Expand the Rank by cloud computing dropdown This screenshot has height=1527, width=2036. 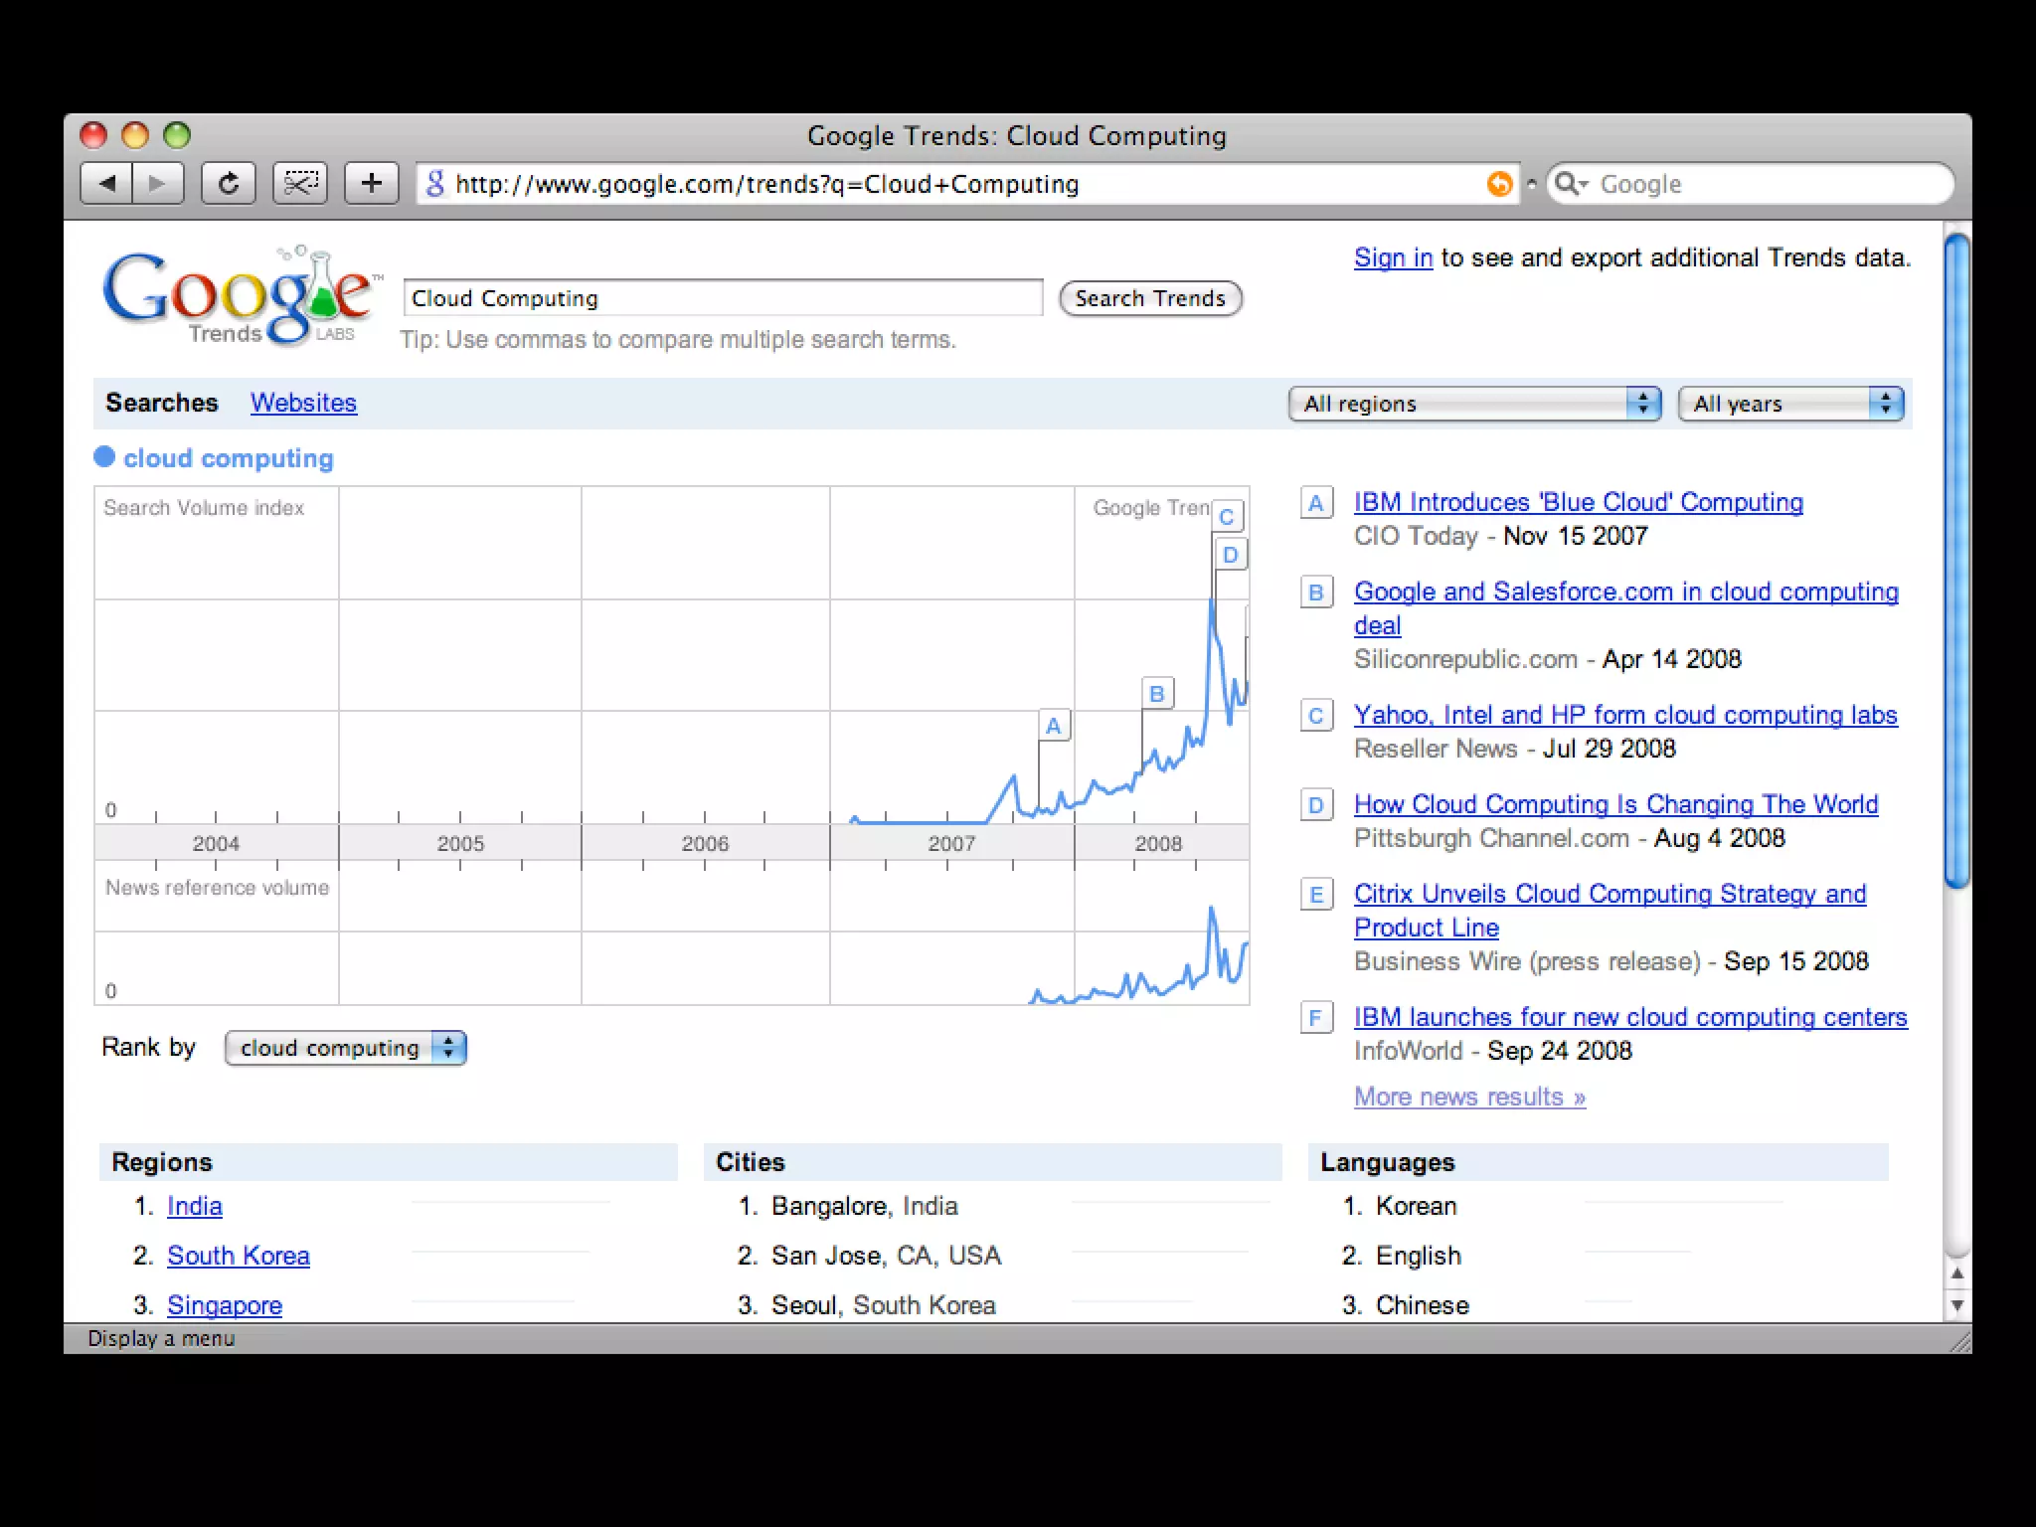pos(345,1048)
